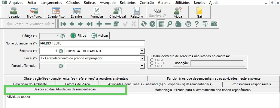The height and width of the screenshot is (108, 280).
Task: Click the printer icon
Action: (178, 24)
